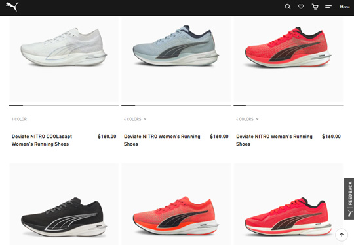354x245 pixels.
Task: Open the shopping cart icon
Action: (x=315, y=7)
